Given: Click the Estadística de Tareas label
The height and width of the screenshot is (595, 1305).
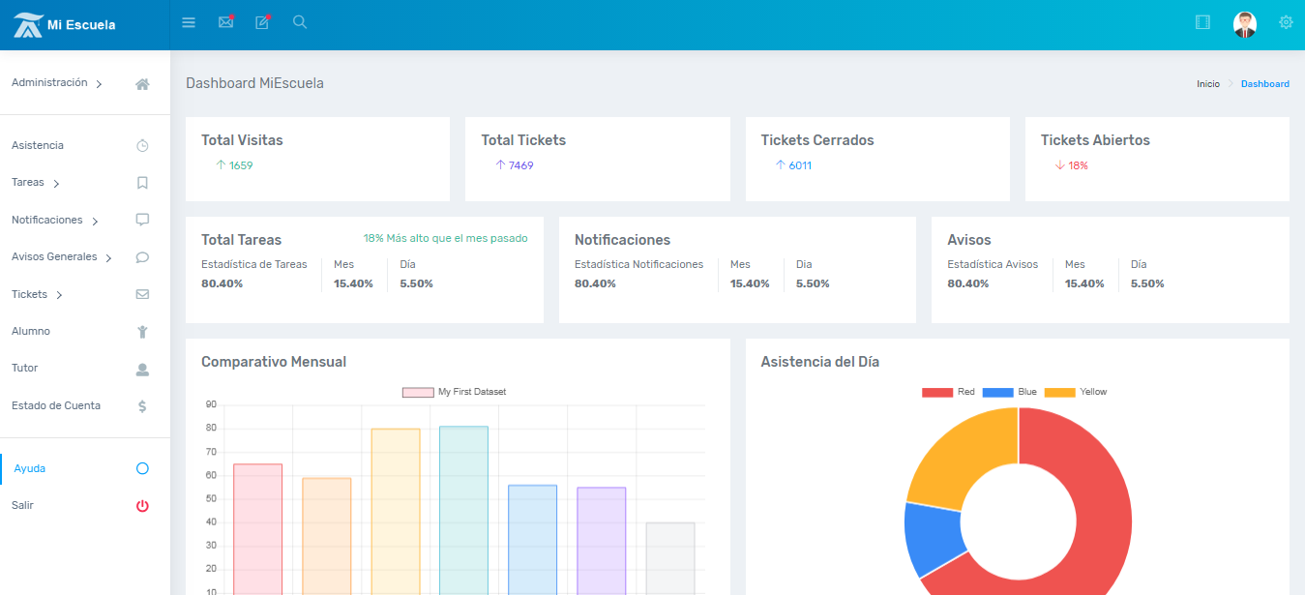Looking at the screenshot, I should 254,264.
